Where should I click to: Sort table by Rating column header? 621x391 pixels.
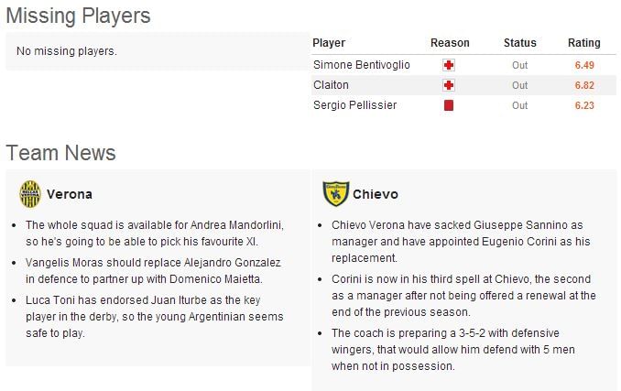coord(584,43)
